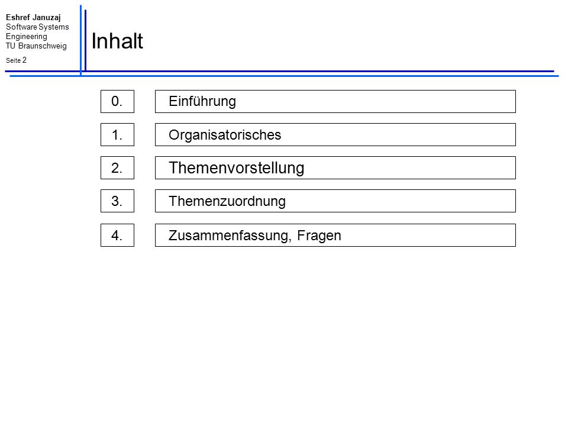Click the empty slide area below agenda
The height and width of the screenshot is (426, 568).
[x=284, y=333]
